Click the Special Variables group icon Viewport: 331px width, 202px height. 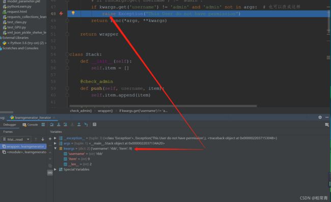[x=61, y=170]
